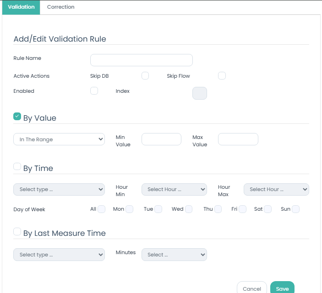Expand the Minutes dropdown

click(x=174, y=255)
